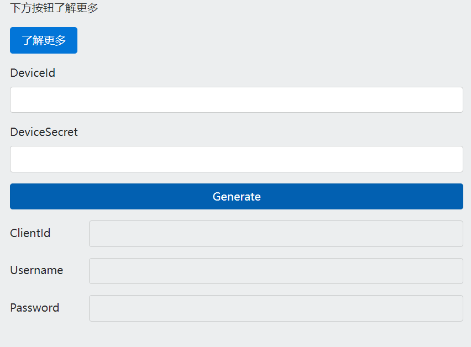Focus the DeviceId input field
The image size is (471, 347).
click(236, 99)
